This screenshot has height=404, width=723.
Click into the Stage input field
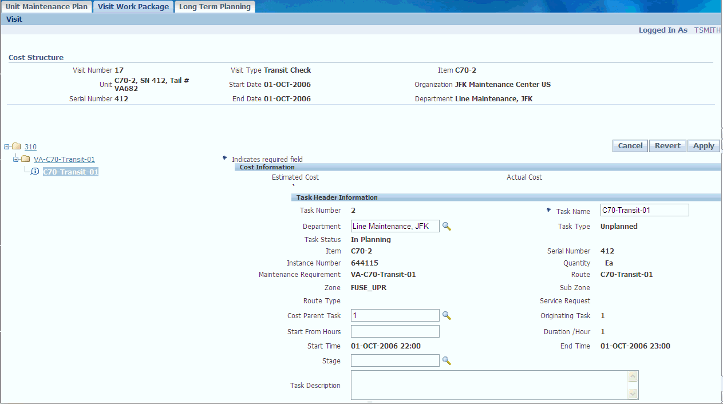pyautogui.click(x=395, y=361)
